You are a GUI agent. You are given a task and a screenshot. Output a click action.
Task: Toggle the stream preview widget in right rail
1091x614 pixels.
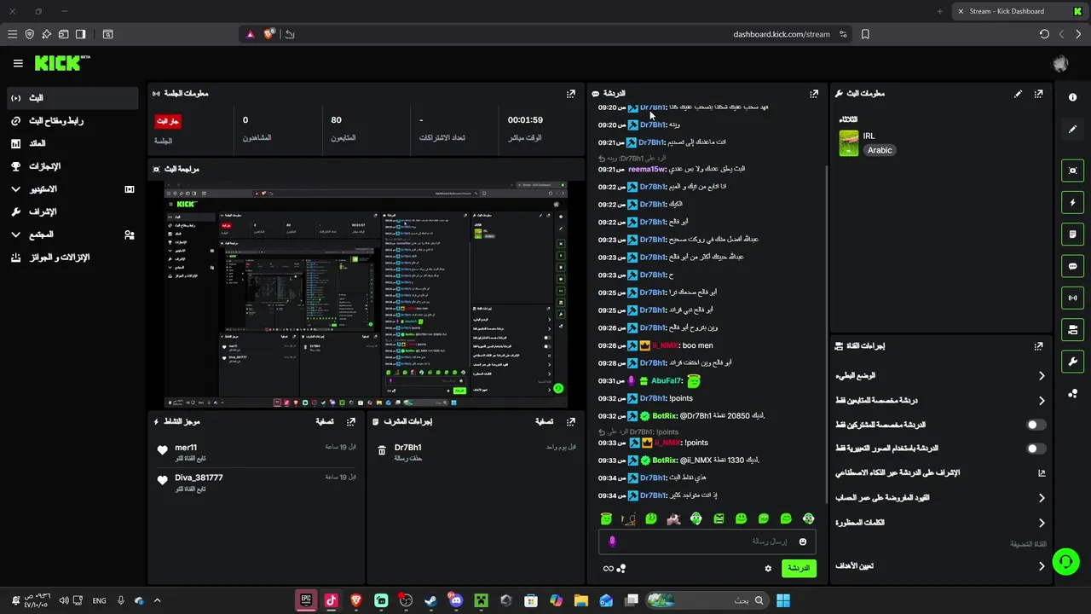tap(1072, 171)
